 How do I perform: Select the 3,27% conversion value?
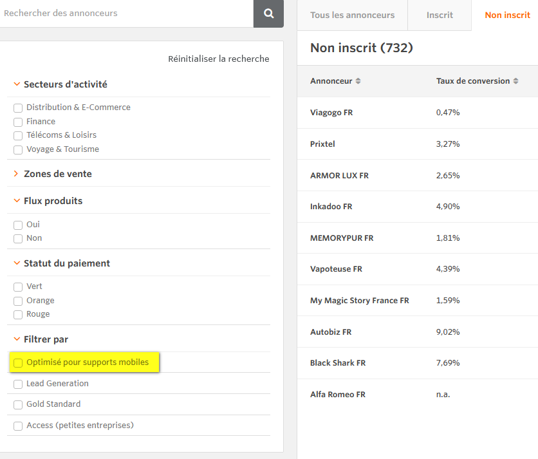(x=448, y=144)
